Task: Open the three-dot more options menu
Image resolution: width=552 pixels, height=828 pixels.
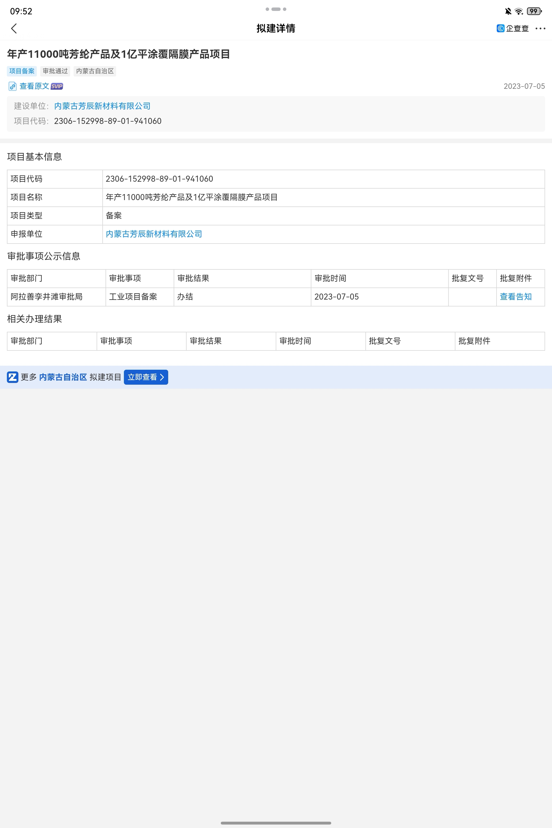Action: pos(540,28)
